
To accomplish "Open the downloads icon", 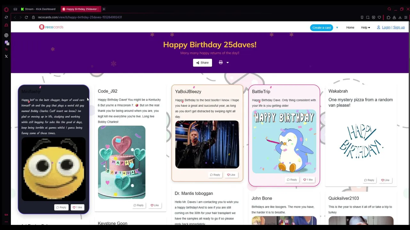I will coord(400,17).
